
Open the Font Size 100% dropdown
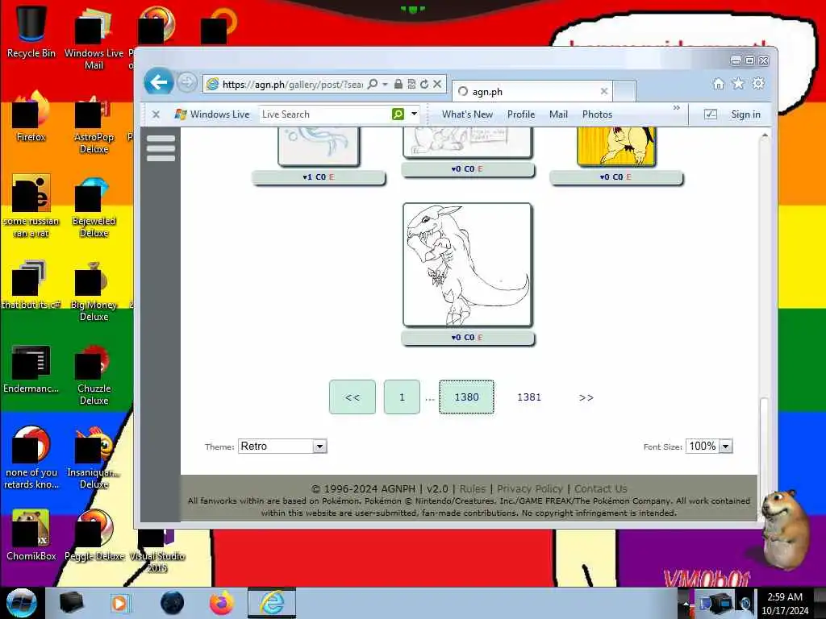tap(709, 447)
